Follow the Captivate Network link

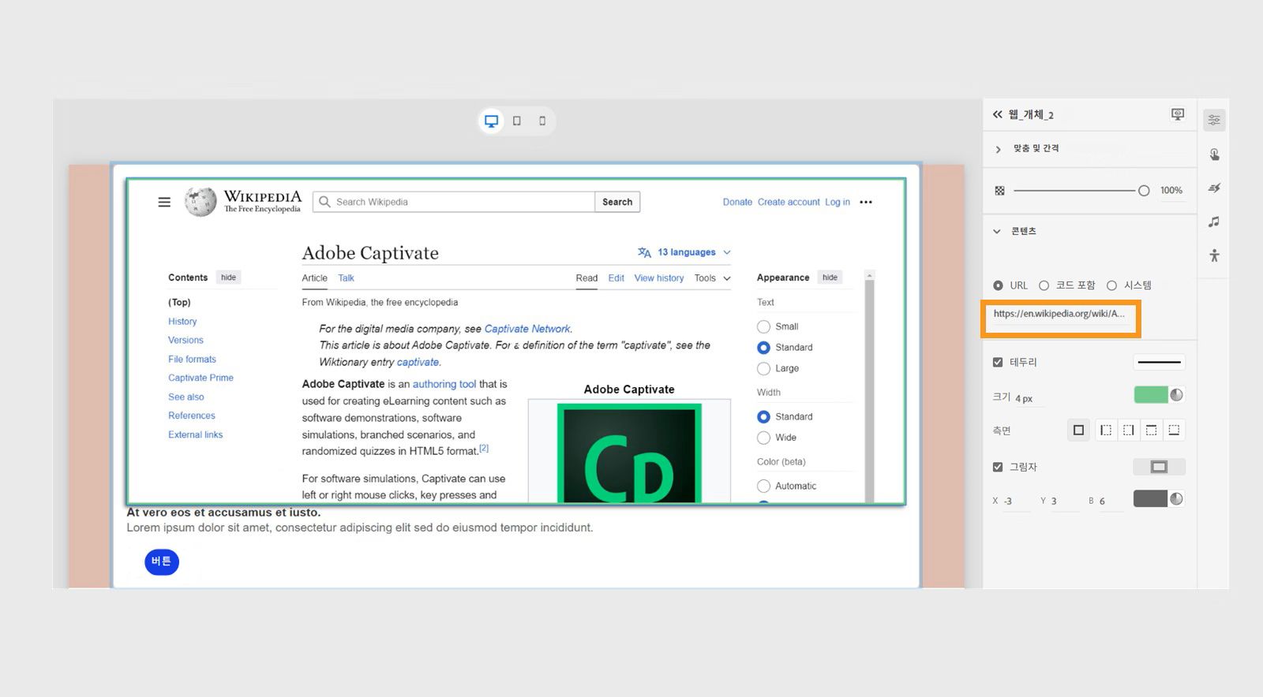point(527,329)
